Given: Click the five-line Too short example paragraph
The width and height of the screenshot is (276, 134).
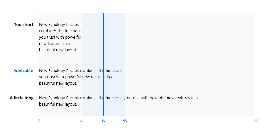Looking at the screenshot, I should click(60, 37).
